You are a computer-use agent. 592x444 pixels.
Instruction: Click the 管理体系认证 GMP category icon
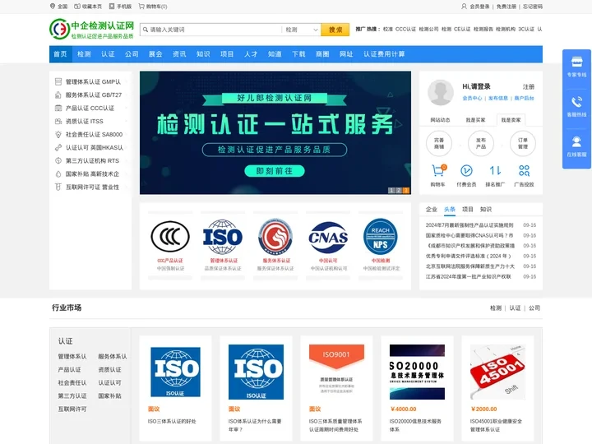(x=58, y=81)
